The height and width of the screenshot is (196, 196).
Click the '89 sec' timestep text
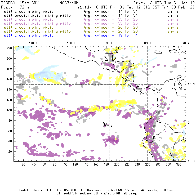coord(169,190)
